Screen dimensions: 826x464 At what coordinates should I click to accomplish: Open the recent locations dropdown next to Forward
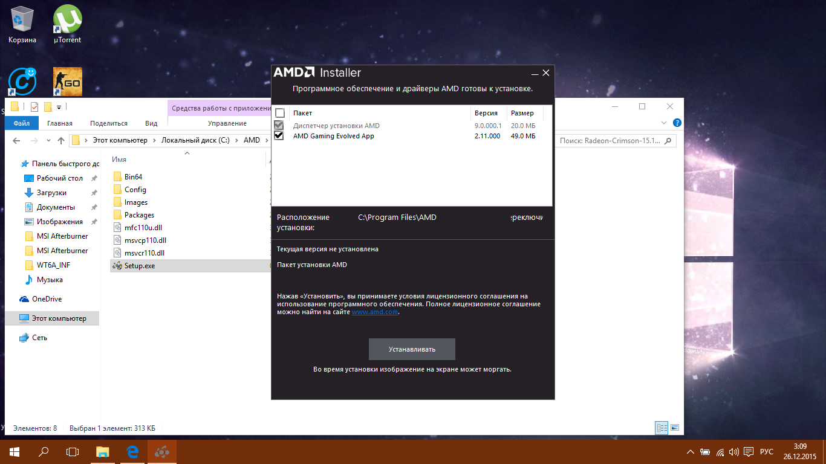pos(48,141)
